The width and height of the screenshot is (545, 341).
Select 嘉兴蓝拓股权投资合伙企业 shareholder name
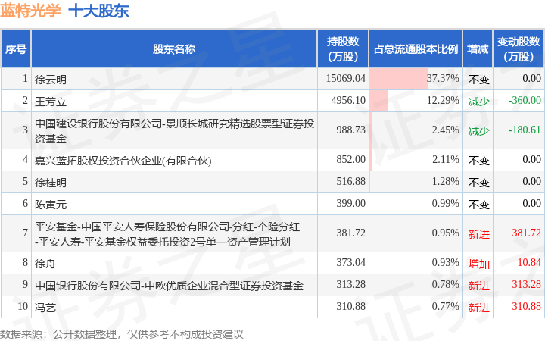point(123,160)
